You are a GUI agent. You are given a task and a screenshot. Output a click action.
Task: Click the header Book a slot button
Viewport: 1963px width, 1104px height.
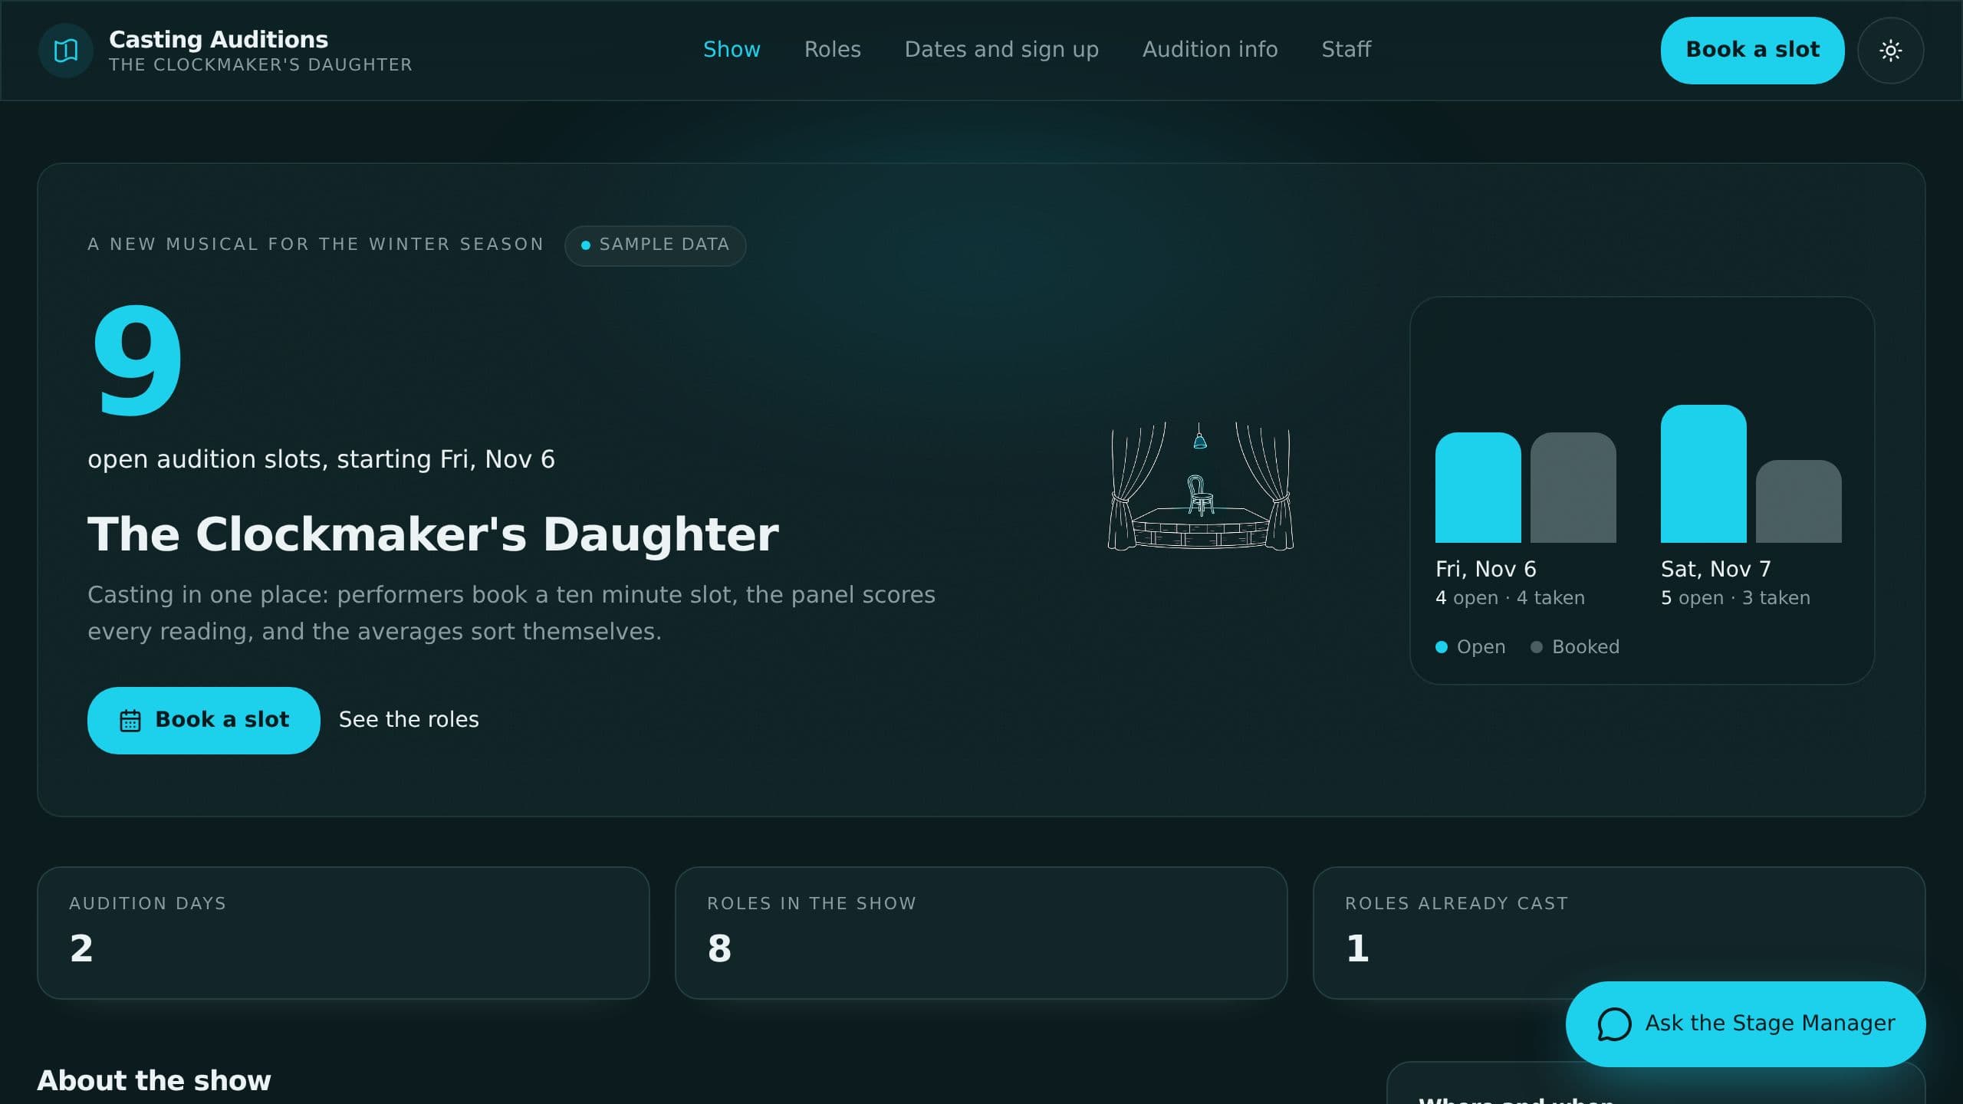(1752, 51)
